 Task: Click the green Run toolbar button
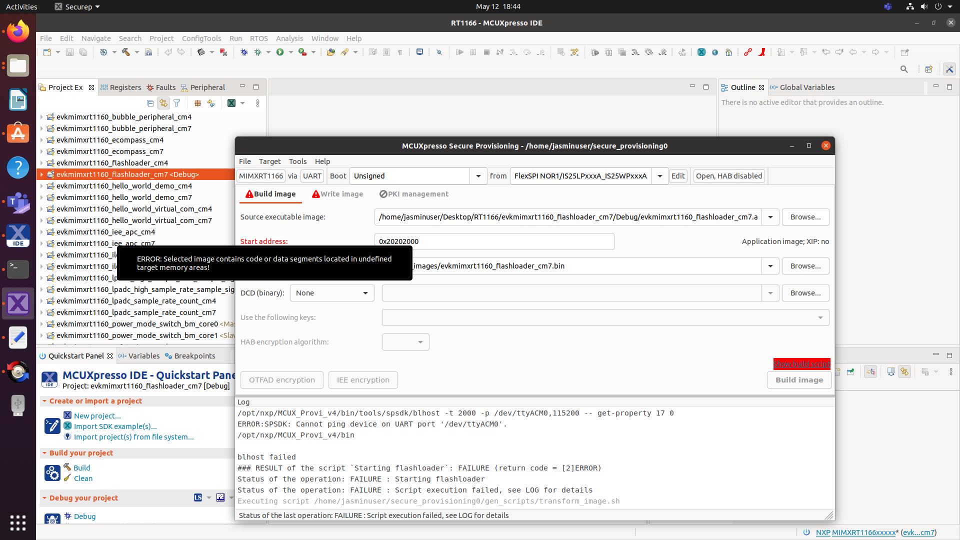click(x=280, y=52)
